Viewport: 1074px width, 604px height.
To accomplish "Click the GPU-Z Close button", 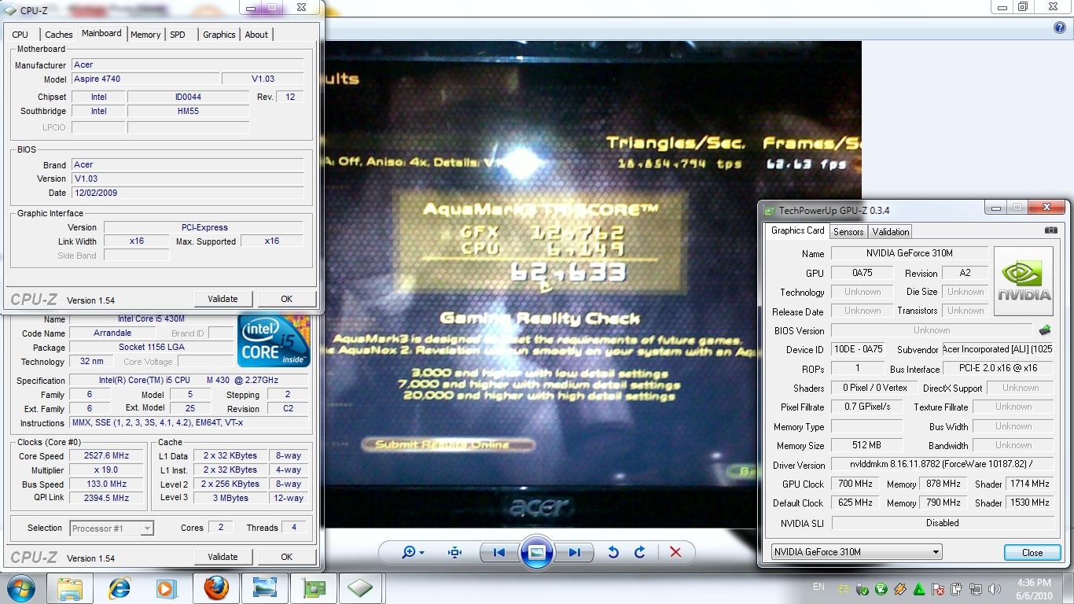I will click(x=1032, y=552).
